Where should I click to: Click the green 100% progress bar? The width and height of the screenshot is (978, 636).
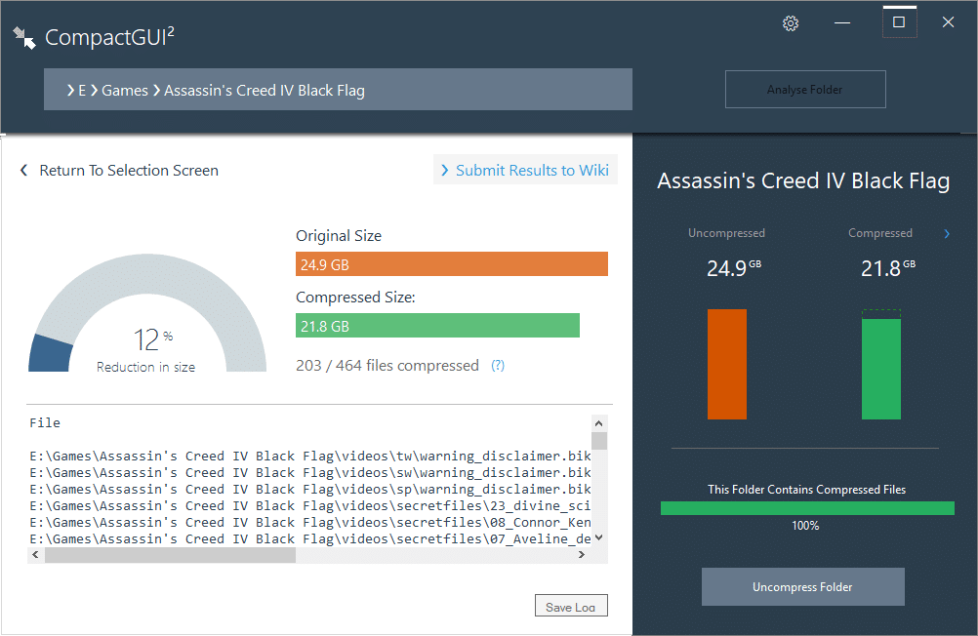click(x=807, y=508)
